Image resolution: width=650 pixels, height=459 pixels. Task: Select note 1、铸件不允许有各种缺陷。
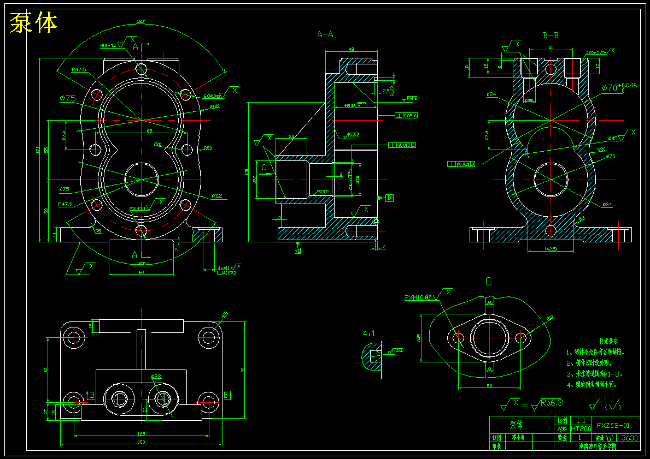[x=595, y=353]
